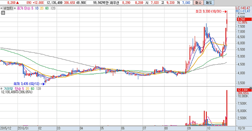Toggle the small square left of 비엠티
Screen dimensions: 252x131
(x=1, y=8)
